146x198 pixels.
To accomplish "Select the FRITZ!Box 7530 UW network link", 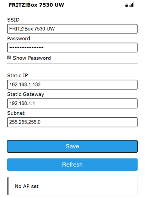I will pos(36,5).
